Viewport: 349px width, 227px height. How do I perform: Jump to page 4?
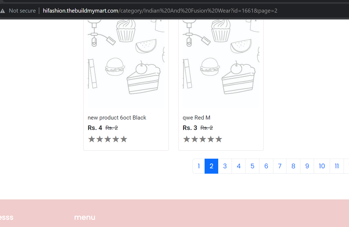[239, 166]
